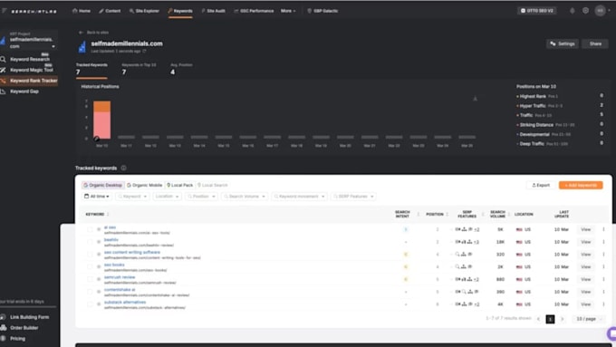Click the Mar 10 stacked bar in chart

pyautogui.click(x=101, y=120)
